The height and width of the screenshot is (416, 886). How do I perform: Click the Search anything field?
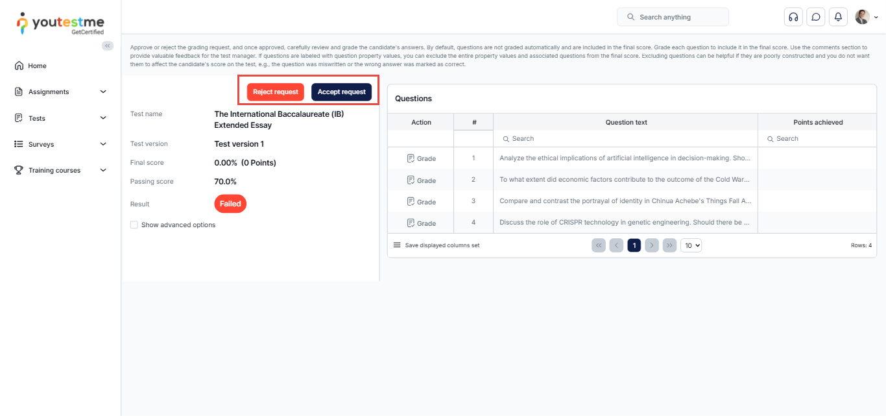[673, 17]
